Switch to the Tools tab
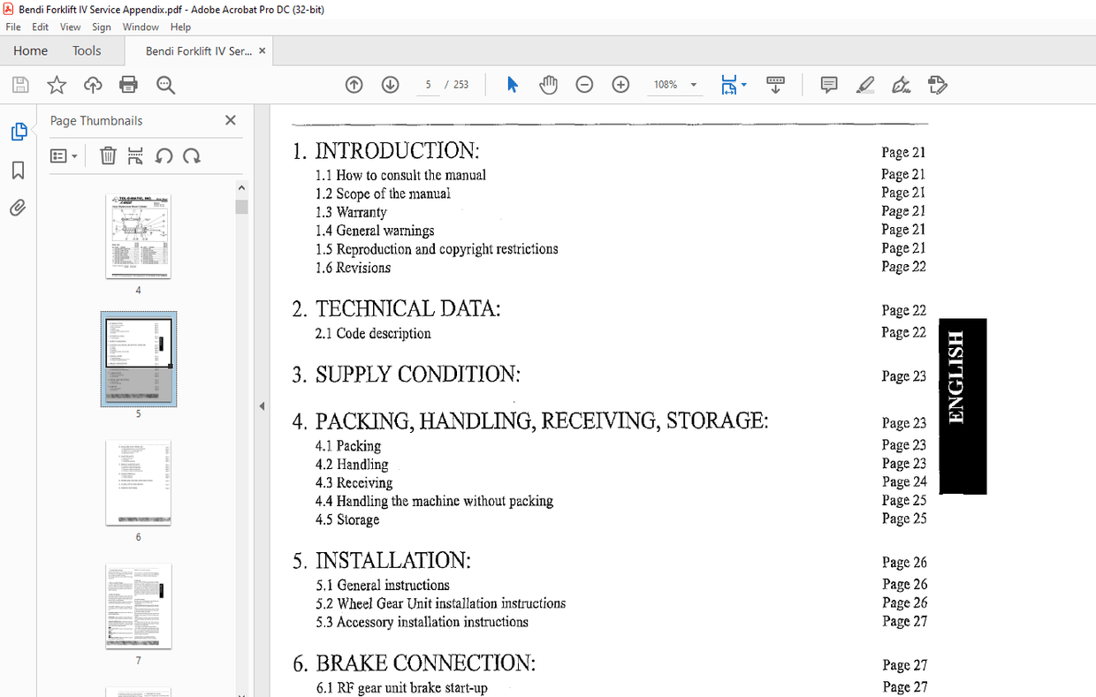 click(x=87, y=50)
